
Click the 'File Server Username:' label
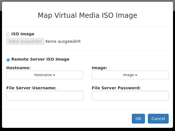tap(31, 88)
